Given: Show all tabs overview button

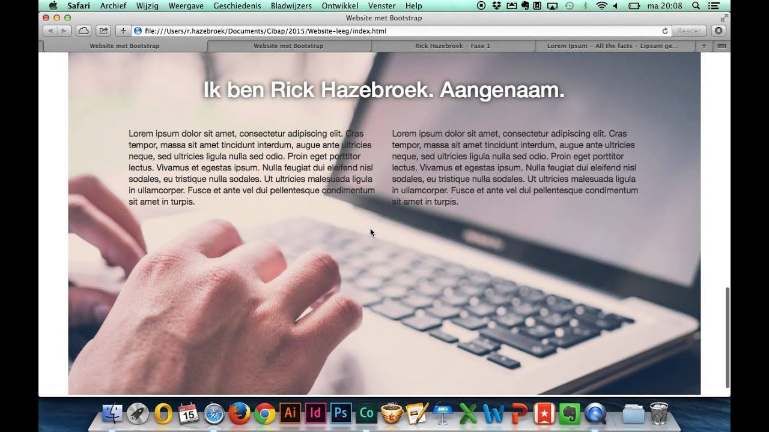Looking at the screenshot, I should [x=722, y=46].
